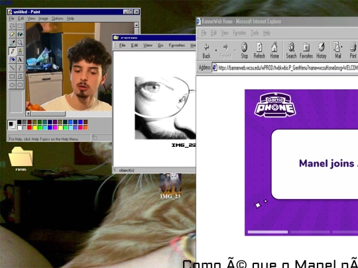Image resolution: width=358 pixels, height=268 pixels.
Task: Click the Paint vertical scrollbar up arrow
Action: (x=137, y=25)
